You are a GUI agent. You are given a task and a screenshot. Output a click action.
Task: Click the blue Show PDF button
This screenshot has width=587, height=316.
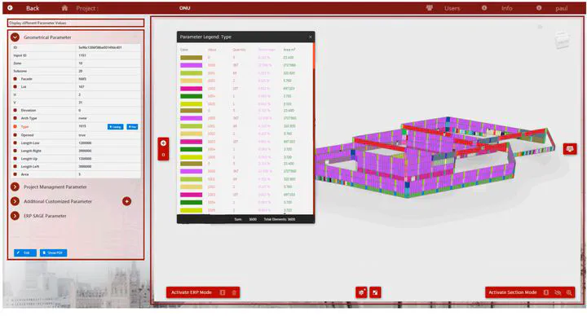(54, 252)
